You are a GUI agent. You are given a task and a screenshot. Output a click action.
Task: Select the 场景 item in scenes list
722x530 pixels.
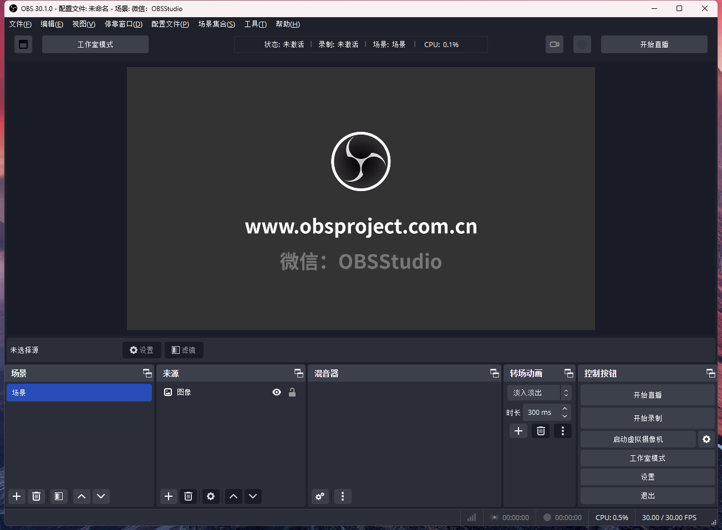79,393
